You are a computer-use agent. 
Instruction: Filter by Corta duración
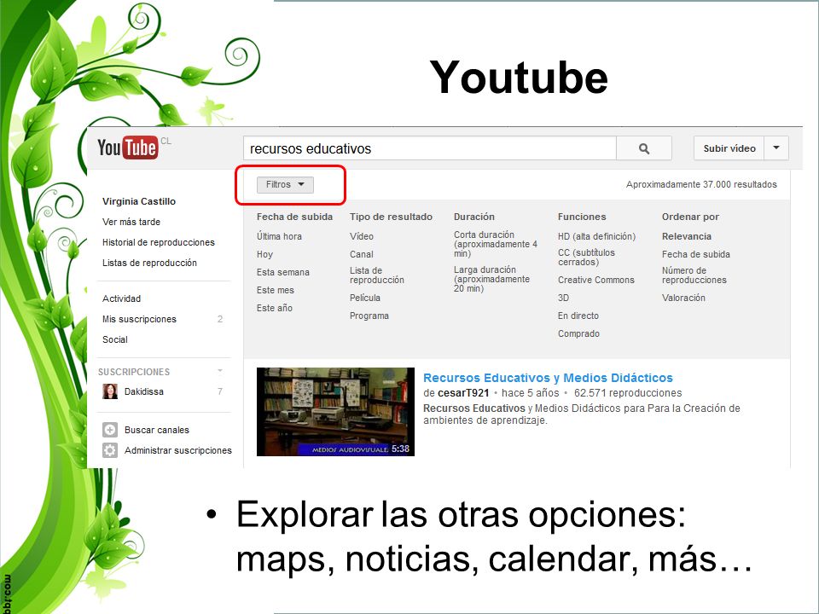coord(495,244)
